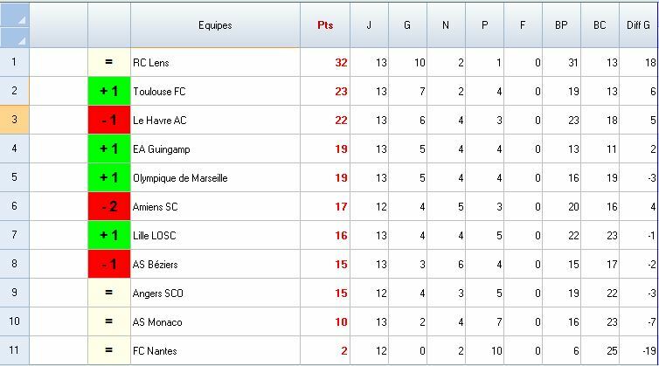
Task: Select row header number 11
Action: point(14,350)
